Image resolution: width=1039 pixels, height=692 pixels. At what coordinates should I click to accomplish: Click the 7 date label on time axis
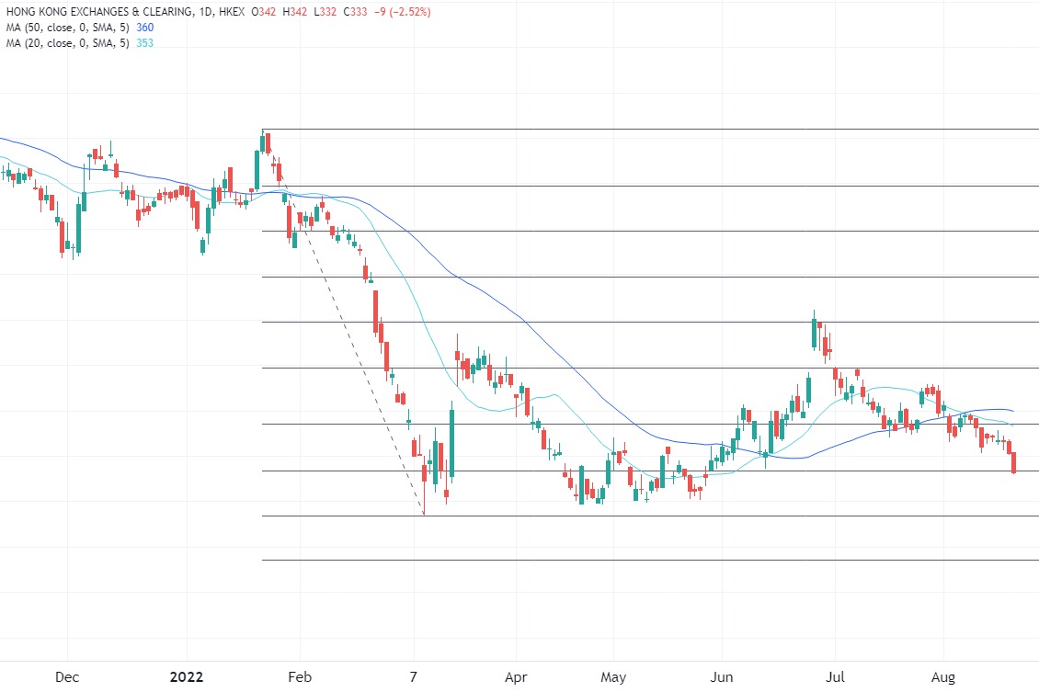[x=414, y=678]
